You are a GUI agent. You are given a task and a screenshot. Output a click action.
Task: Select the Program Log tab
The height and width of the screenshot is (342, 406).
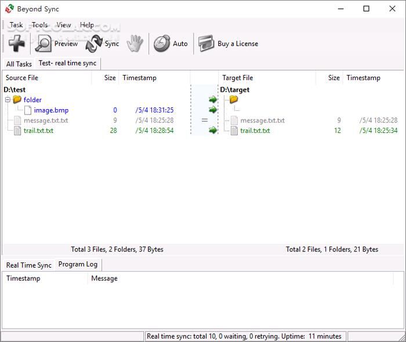click(x=78, y=264)
